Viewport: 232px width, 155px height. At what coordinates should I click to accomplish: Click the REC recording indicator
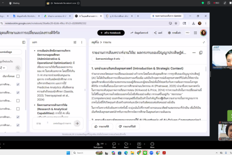coord(216,3)
